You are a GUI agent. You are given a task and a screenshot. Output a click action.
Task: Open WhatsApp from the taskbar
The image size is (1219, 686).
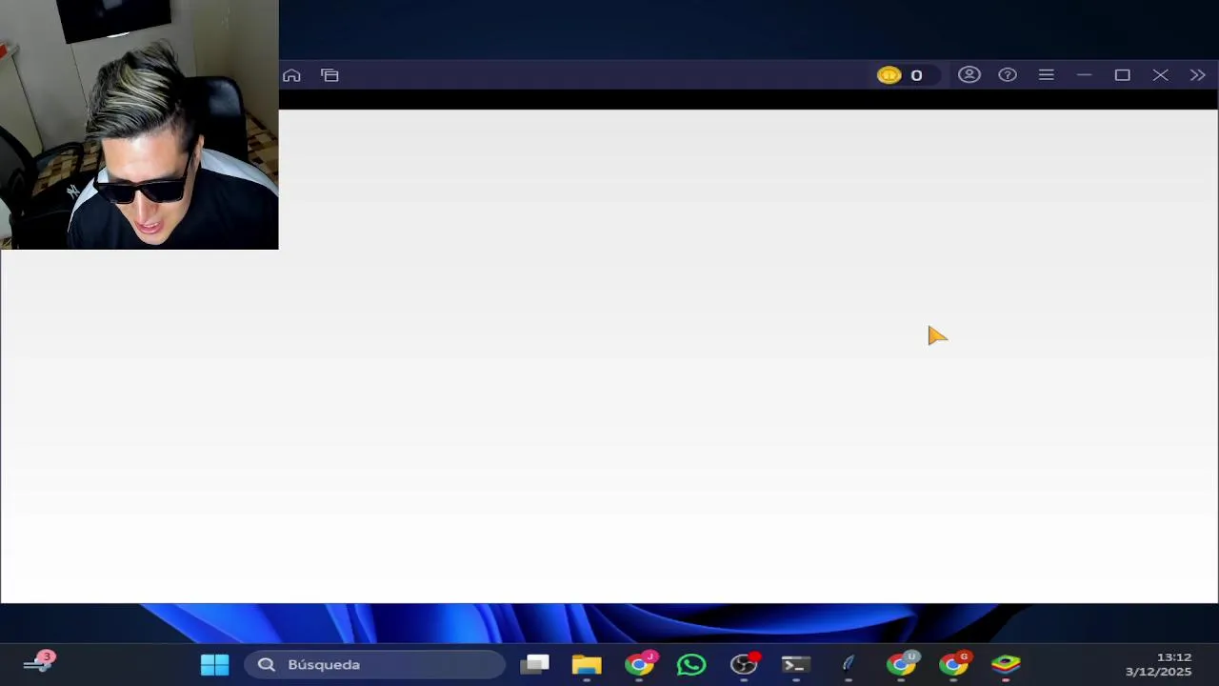point(691,664)
